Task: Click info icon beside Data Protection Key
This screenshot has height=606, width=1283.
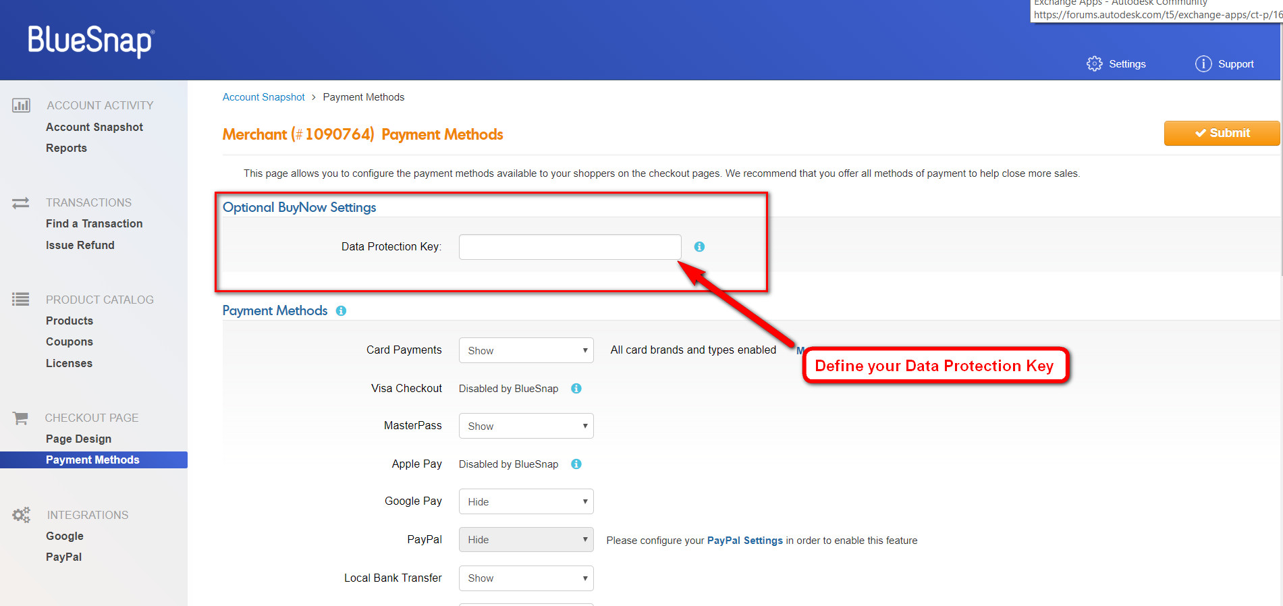Action: pyautogui.click(x=699, y=247)
